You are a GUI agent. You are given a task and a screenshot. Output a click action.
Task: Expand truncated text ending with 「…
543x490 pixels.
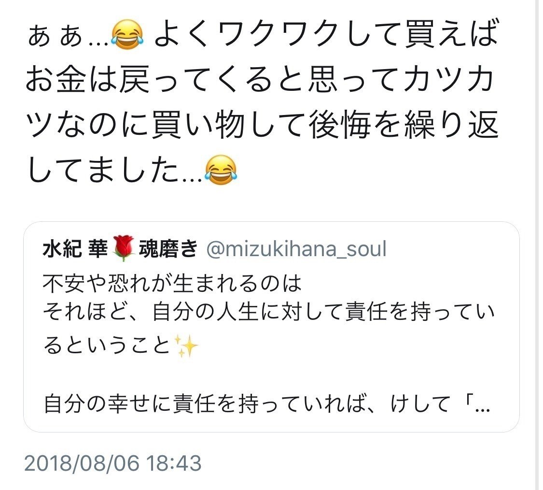tap(476, 404)
